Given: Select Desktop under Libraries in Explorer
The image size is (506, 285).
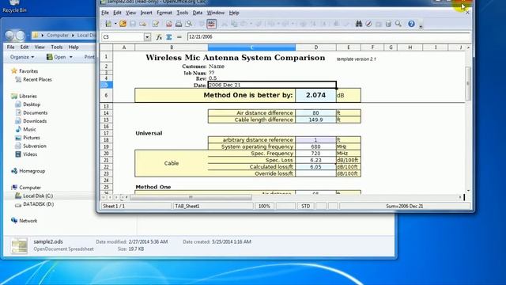Looking at the screenshot, I should 28,104.
